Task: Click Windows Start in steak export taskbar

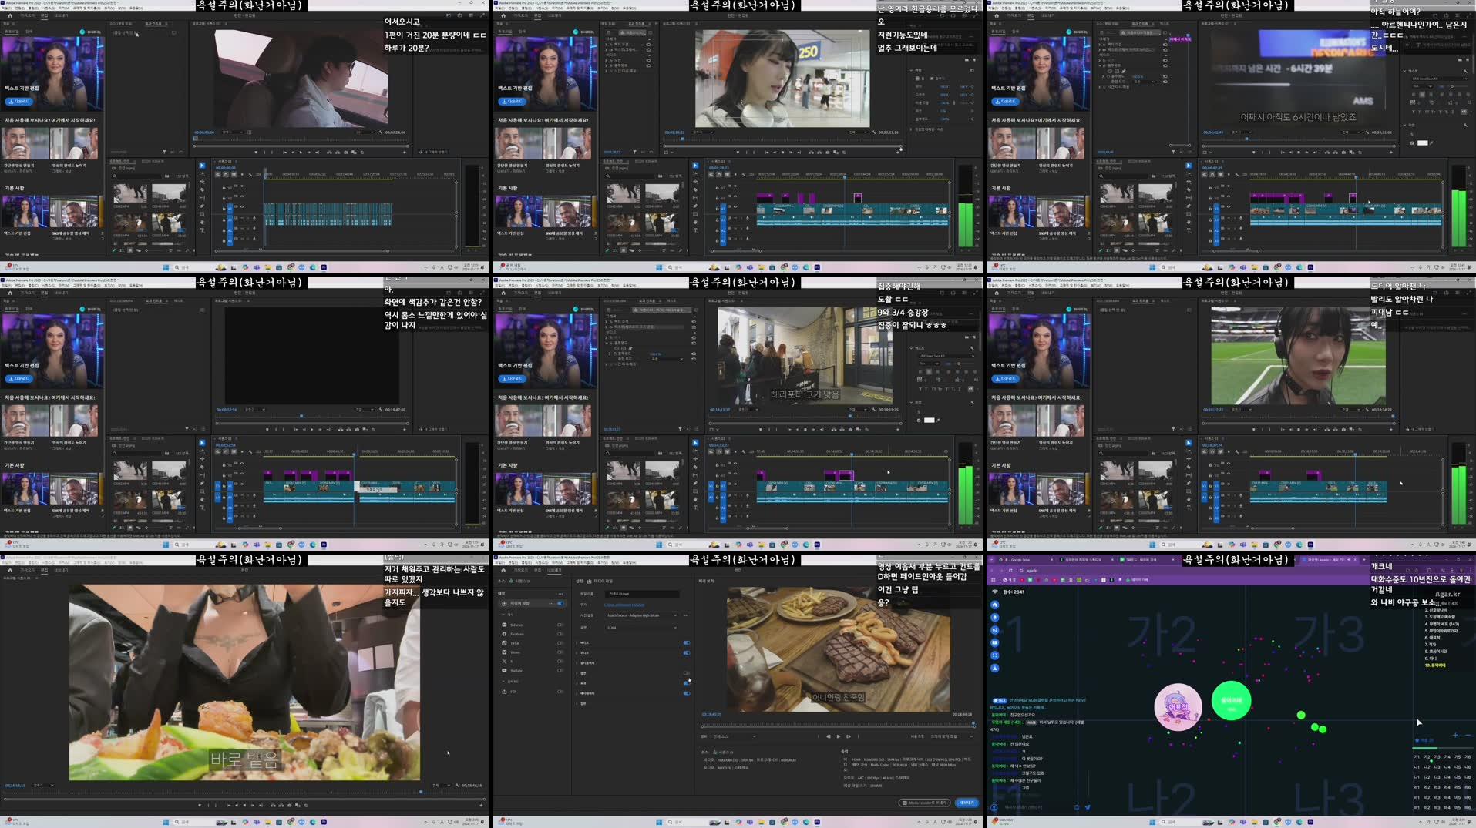Action: (x=659, y=822)
